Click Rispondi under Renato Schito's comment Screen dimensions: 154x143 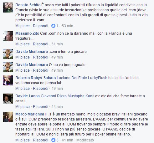tap(40, 26)
